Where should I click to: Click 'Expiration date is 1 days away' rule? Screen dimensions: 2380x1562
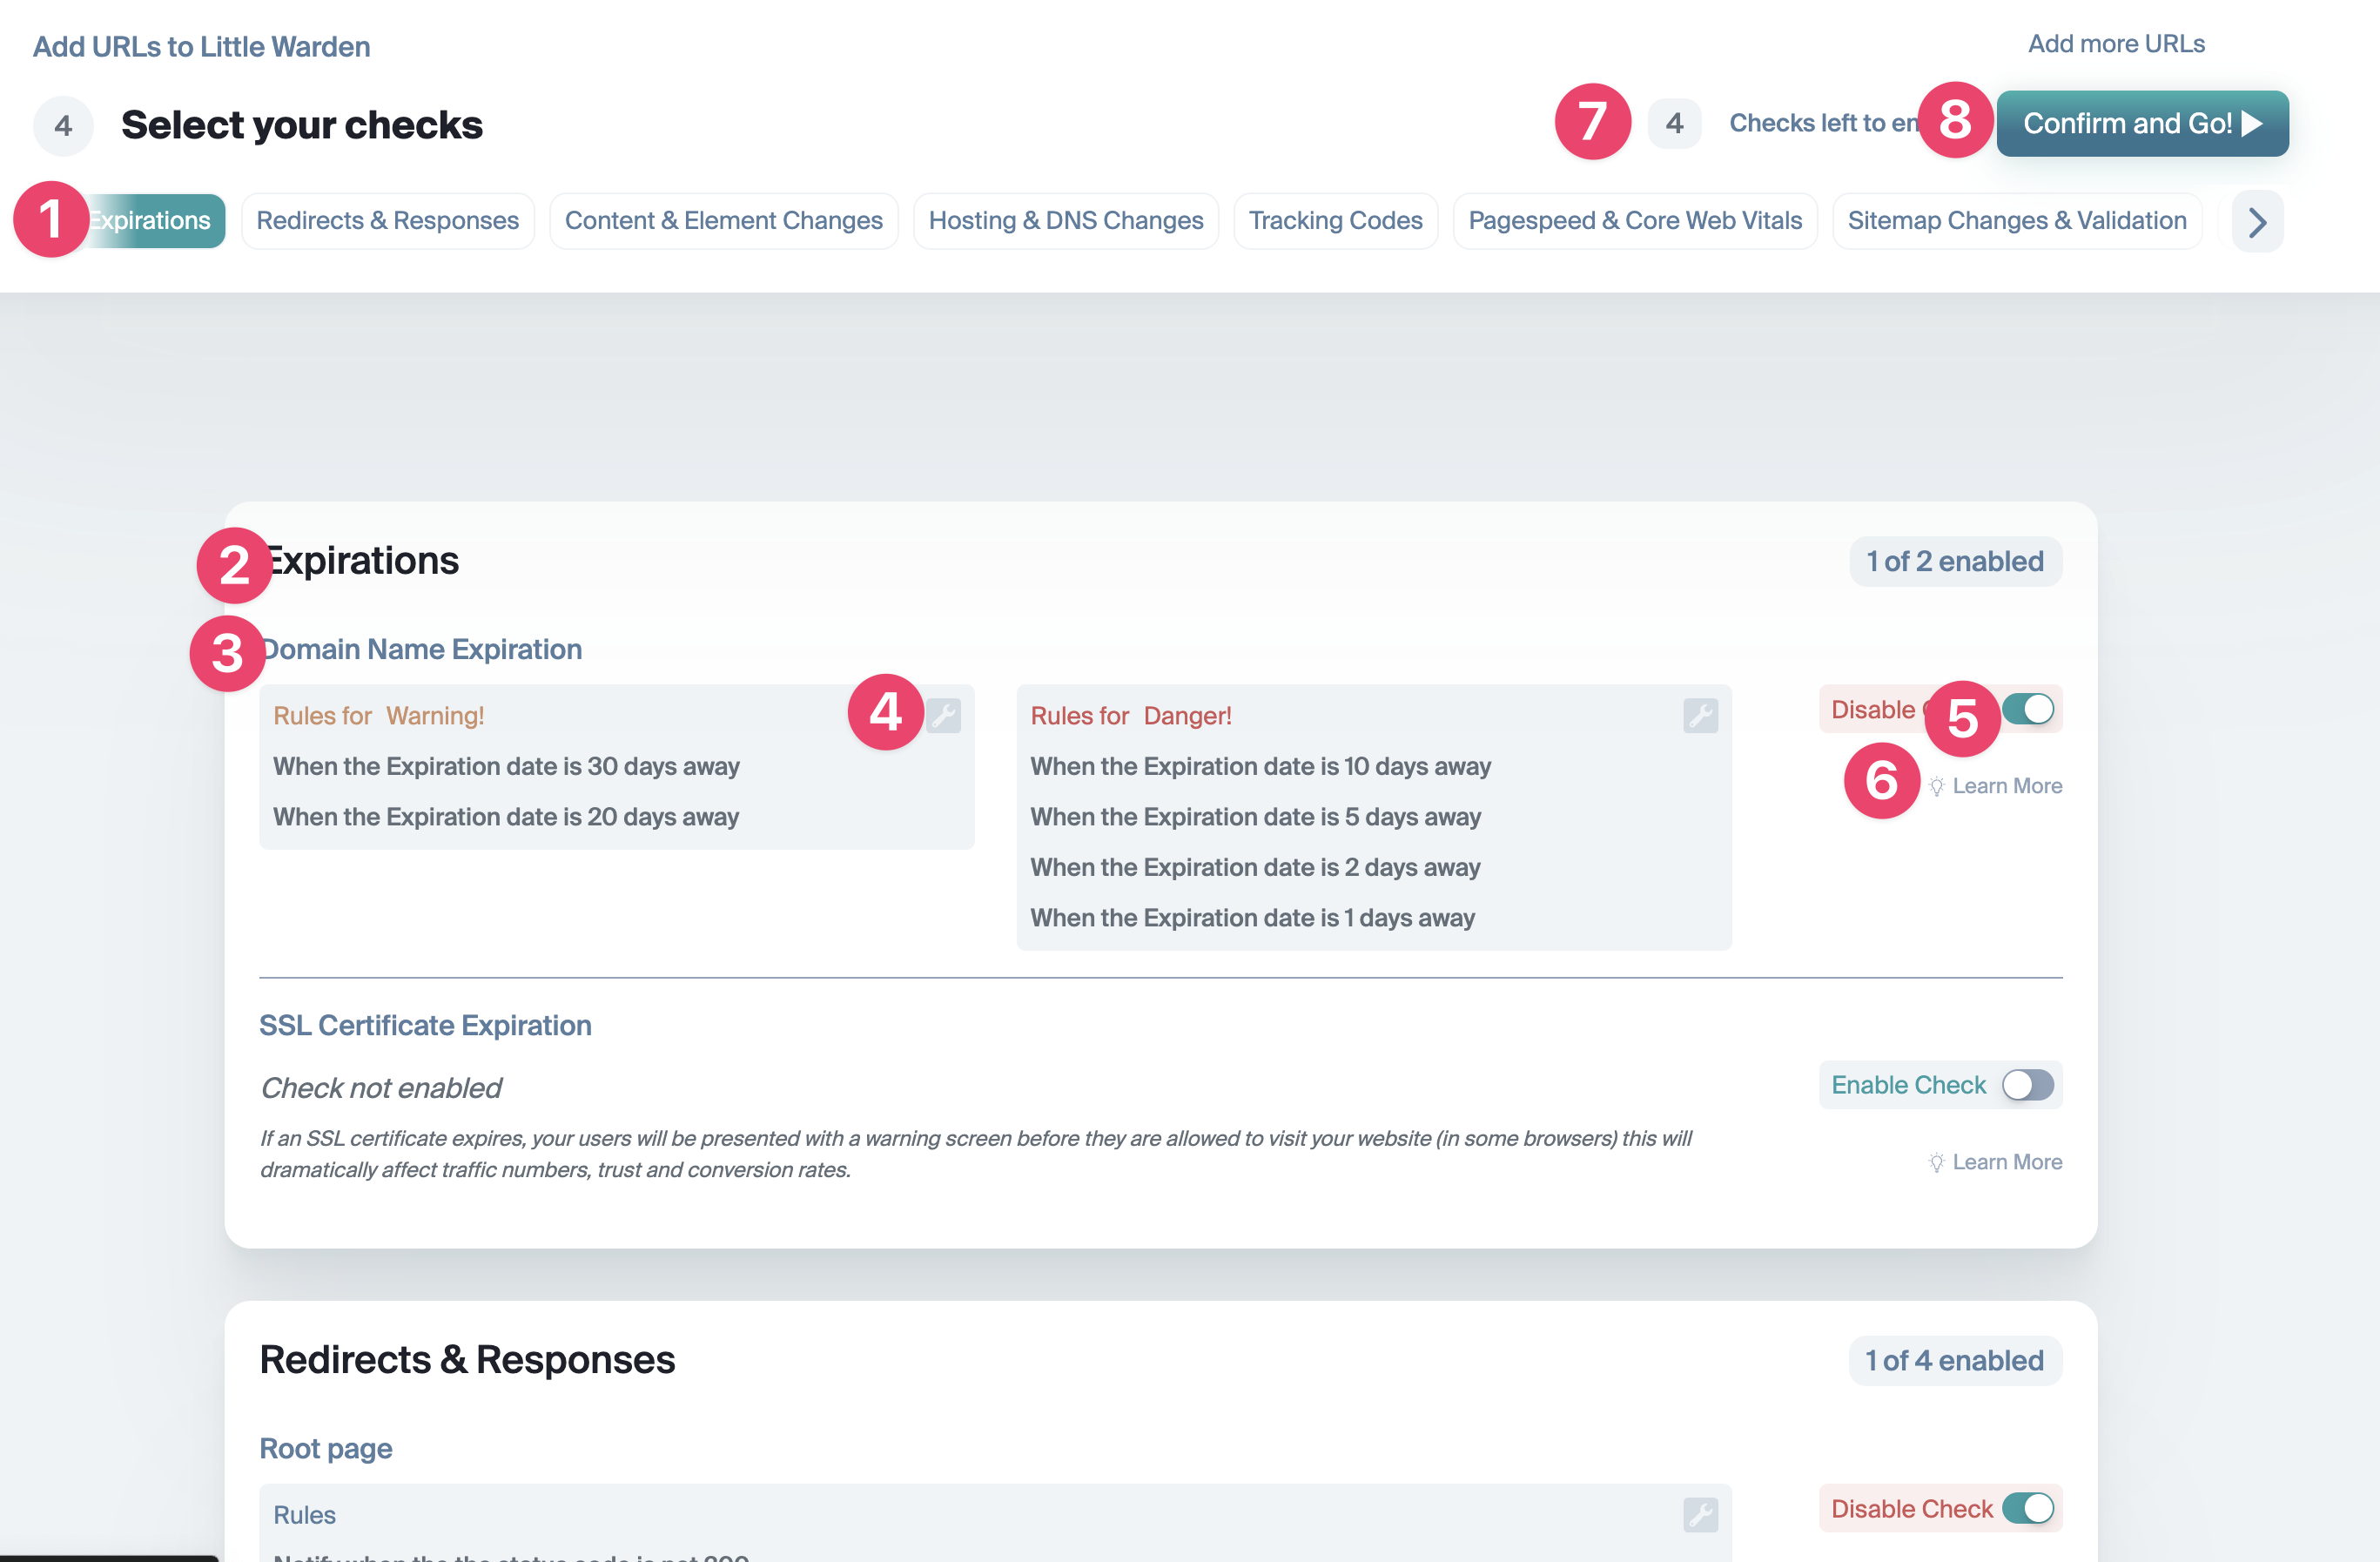1252,917
